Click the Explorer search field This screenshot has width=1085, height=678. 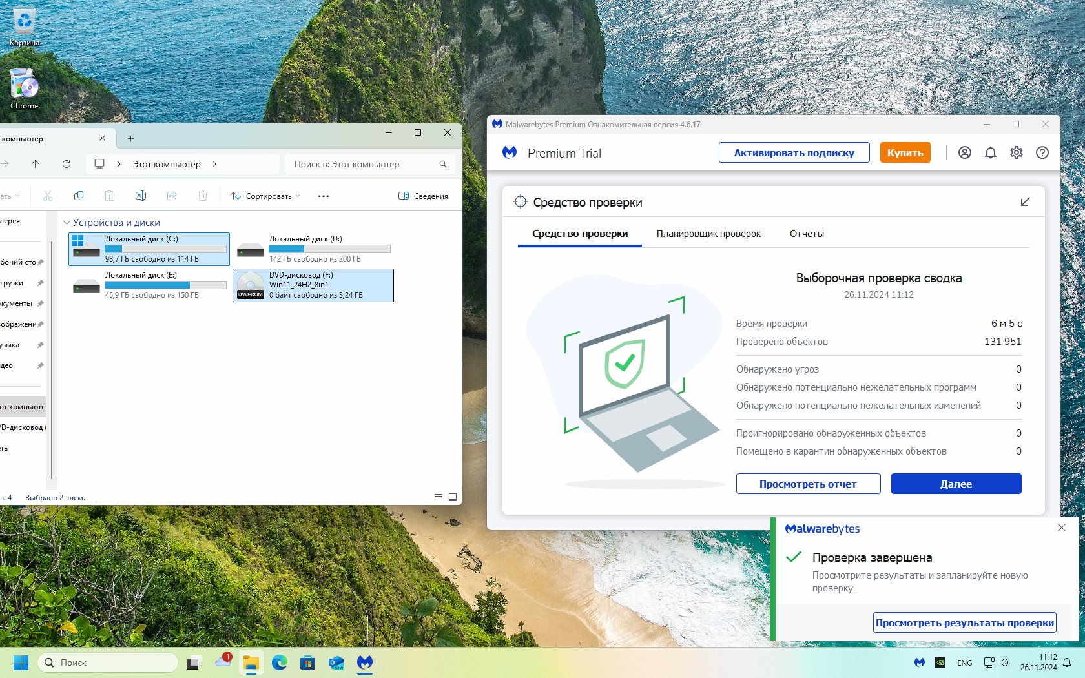click(x=365, y=164)
